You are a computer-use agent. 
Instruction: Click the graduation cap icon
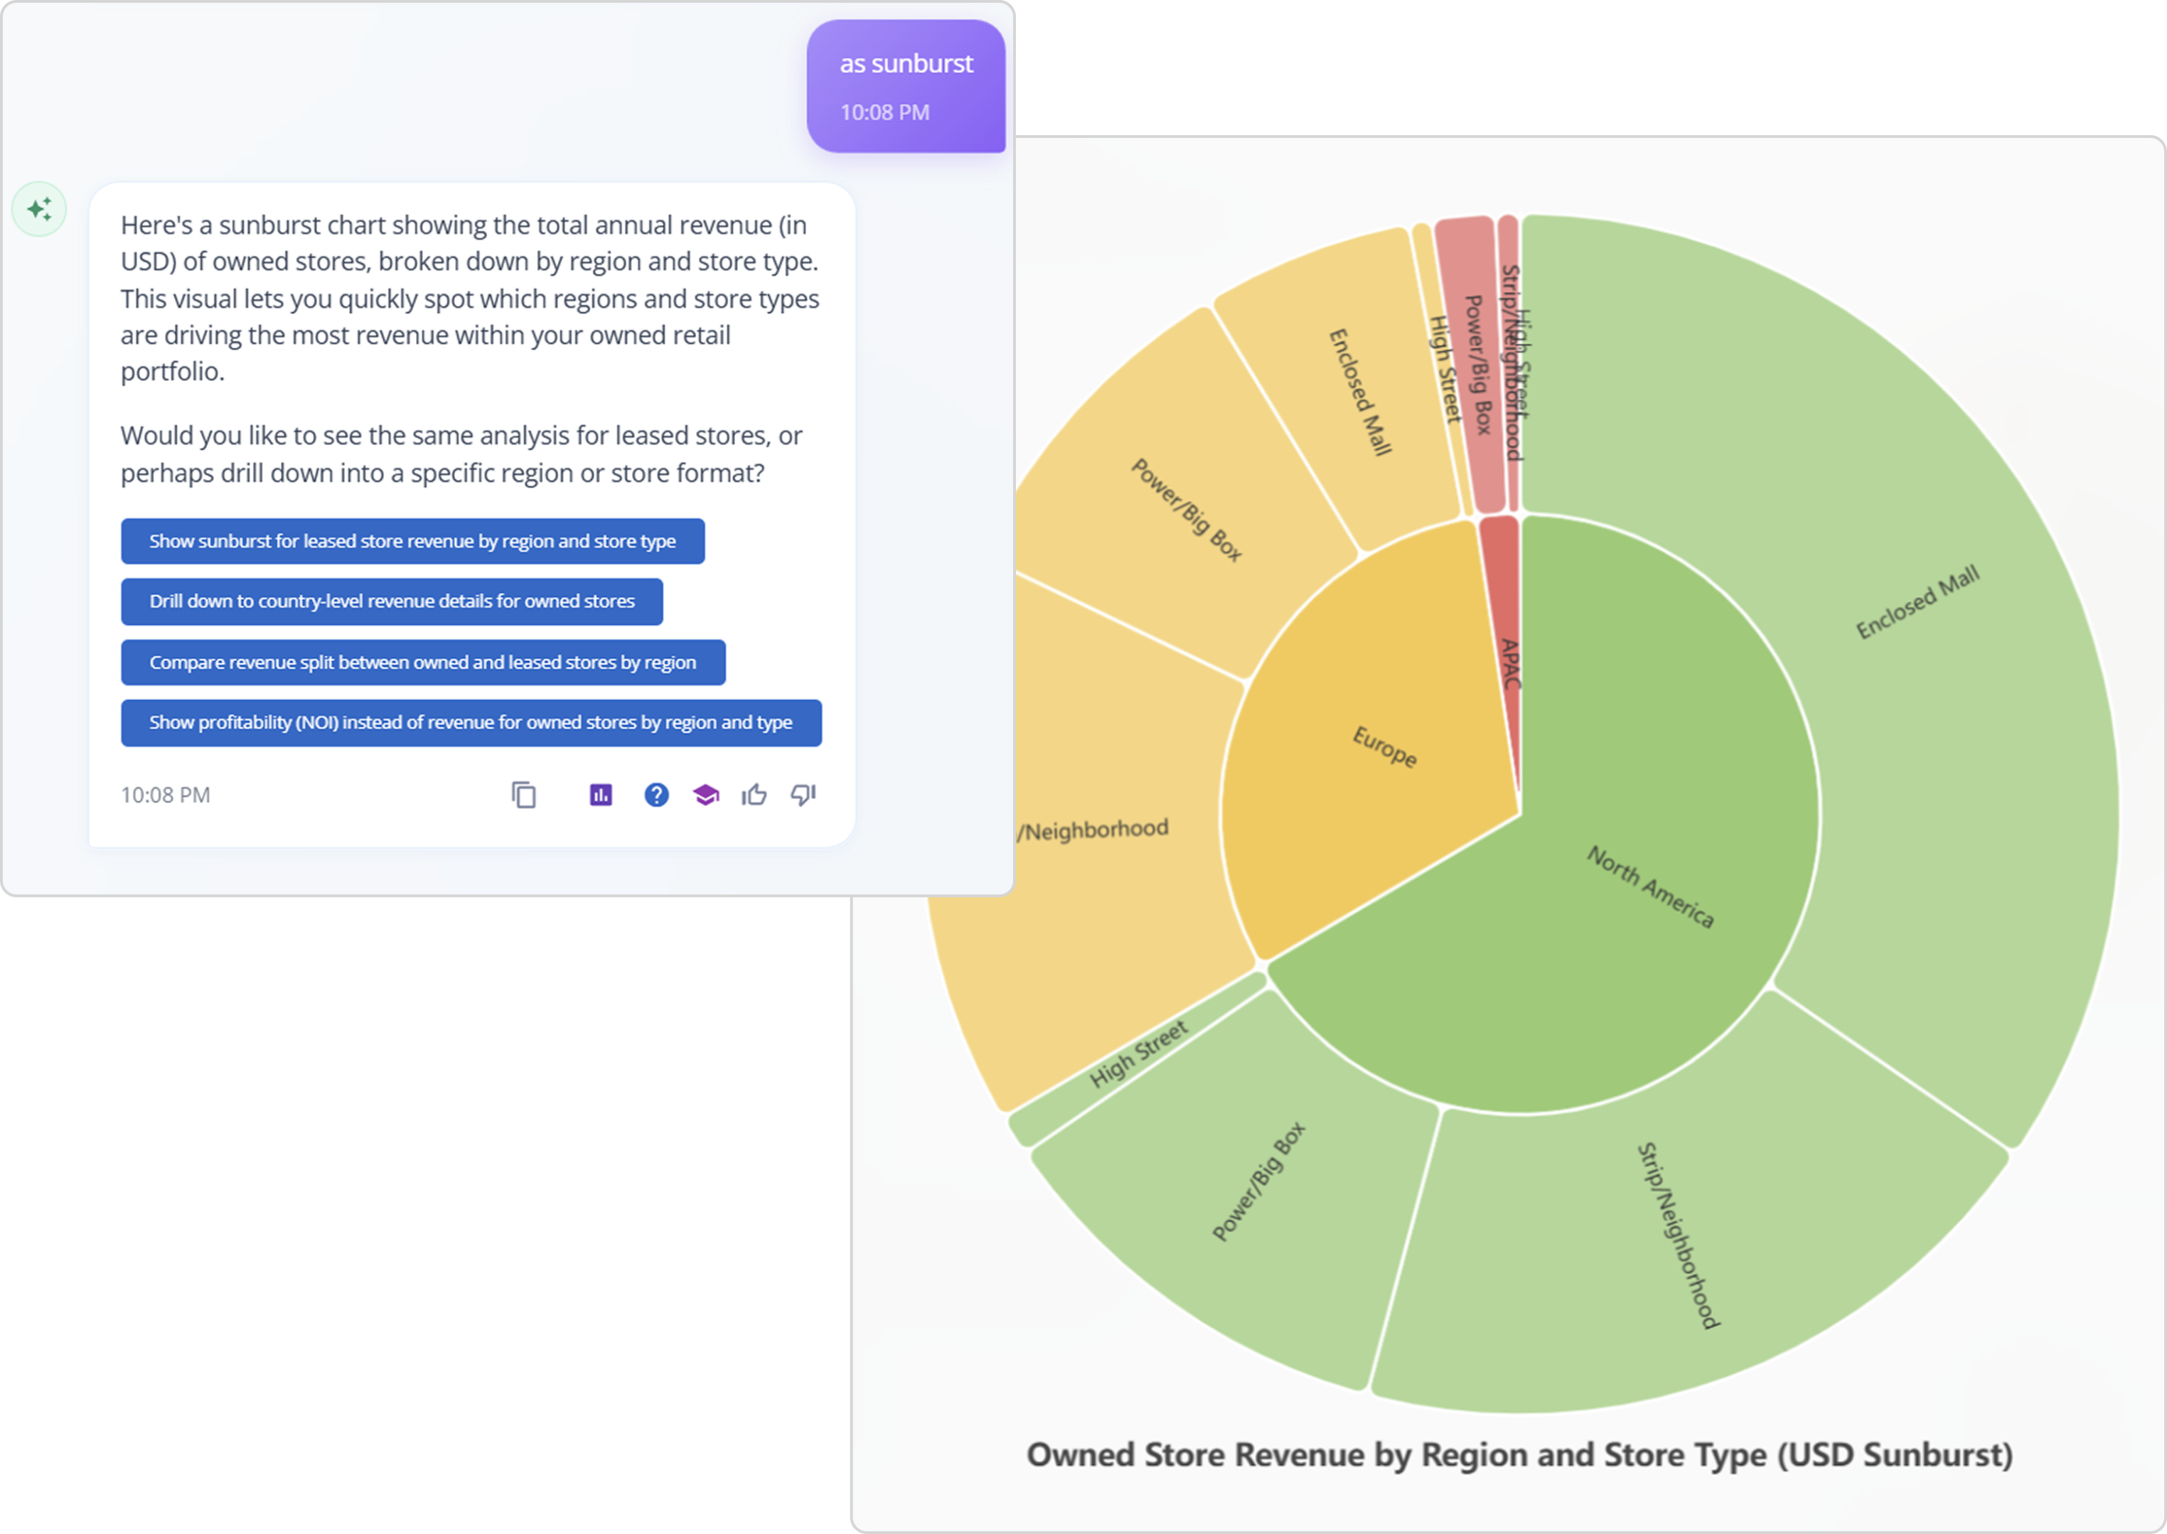tap(706, 795)
